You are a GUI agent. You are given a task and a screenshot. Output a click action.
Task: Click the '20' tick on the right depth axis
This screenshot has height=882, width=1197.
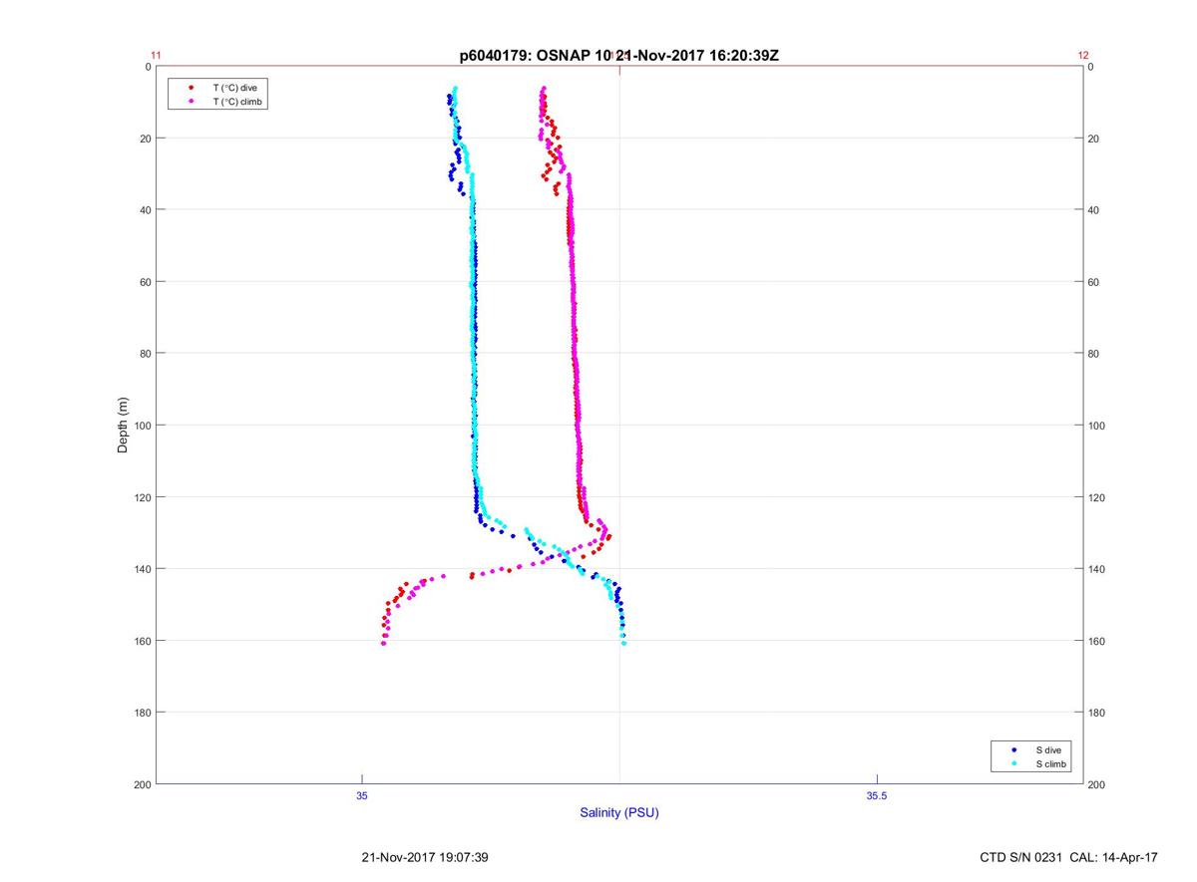1094,139
